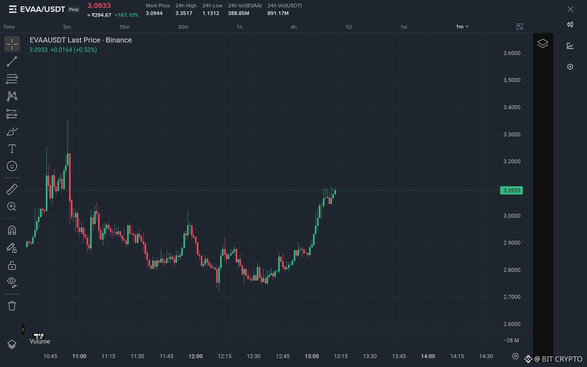587x367 pixels.
Task: Open the time axis settings gear
Action: coord(515,356)
